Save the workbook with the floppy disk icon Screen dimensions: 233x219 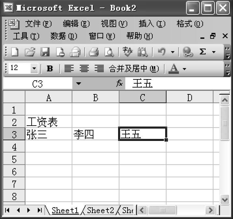point(45,52)
